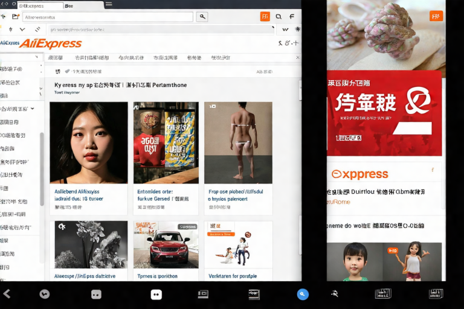Open the food photo in the right window
Screen dimensions: 464x309
386,35
